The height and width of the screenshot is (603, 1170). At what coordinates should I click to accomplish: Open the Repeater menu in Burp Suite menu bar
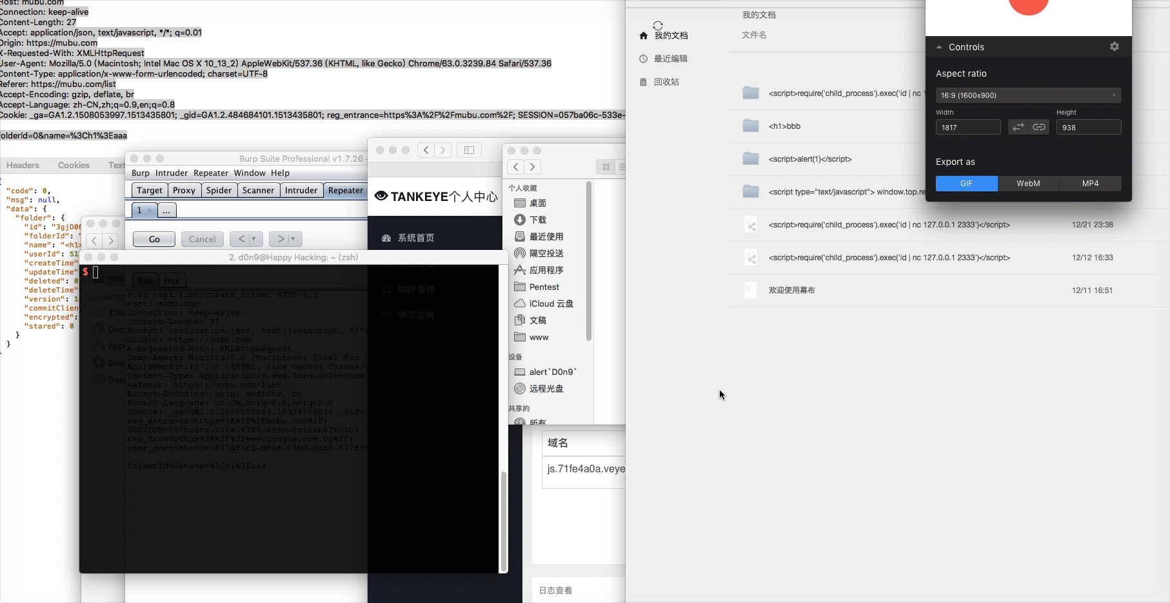click(211, 173)
